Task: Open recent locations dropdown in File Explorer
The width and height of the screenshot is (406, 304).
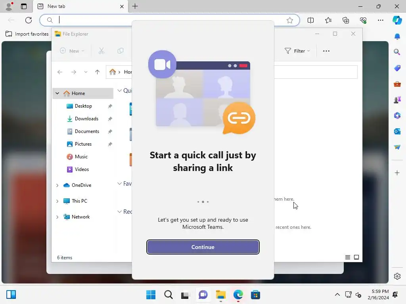Action: click(86, 72)
